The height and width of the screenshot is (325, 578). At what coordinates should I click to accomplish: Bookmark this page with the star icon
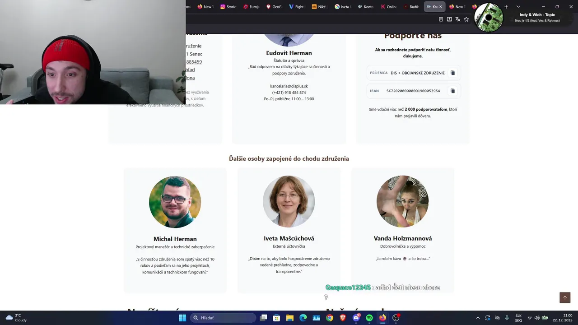[466, 19]
